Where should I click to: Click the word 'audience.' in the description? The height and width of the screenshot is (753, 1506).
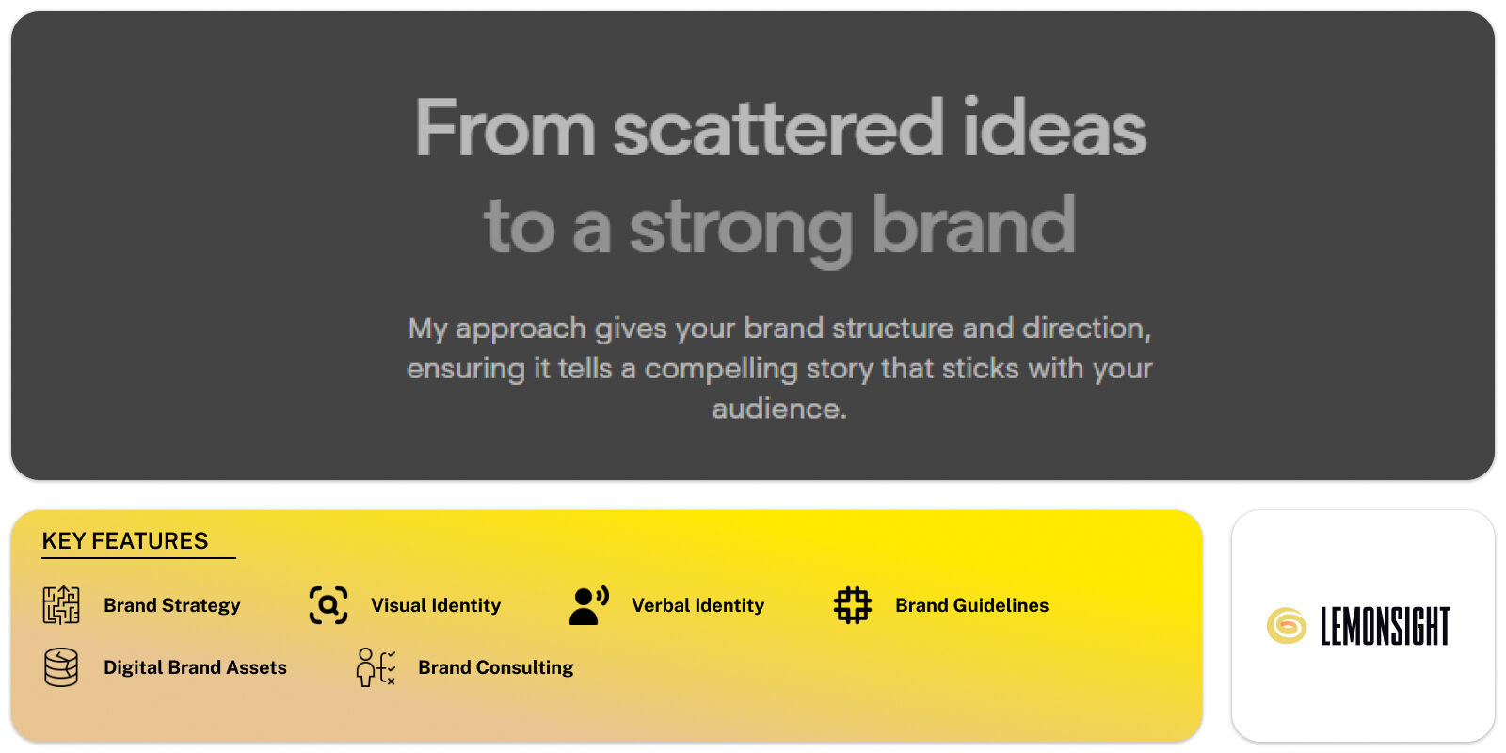(x=779, y=409)
